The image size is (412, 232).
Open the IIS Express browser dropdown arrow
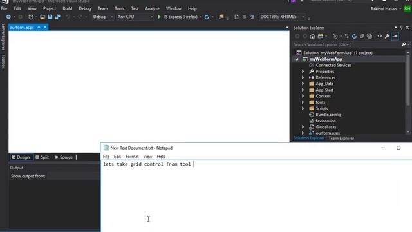pos(200,17)
